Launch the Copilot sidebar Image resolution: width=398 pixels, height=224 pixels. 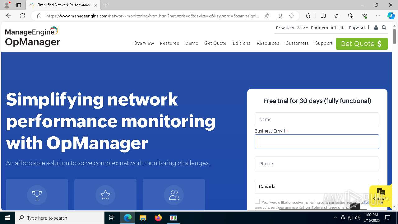click(391, 16)
